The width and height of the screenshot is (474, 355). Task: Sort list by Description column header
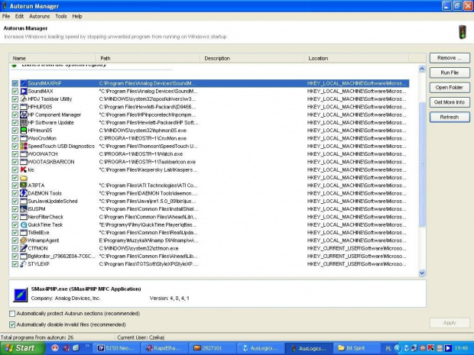252,58
